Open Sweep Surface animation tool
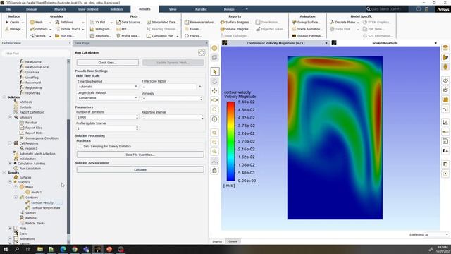Image resolution: width=451 pixels, height=254 pixels. pos(306,22)
